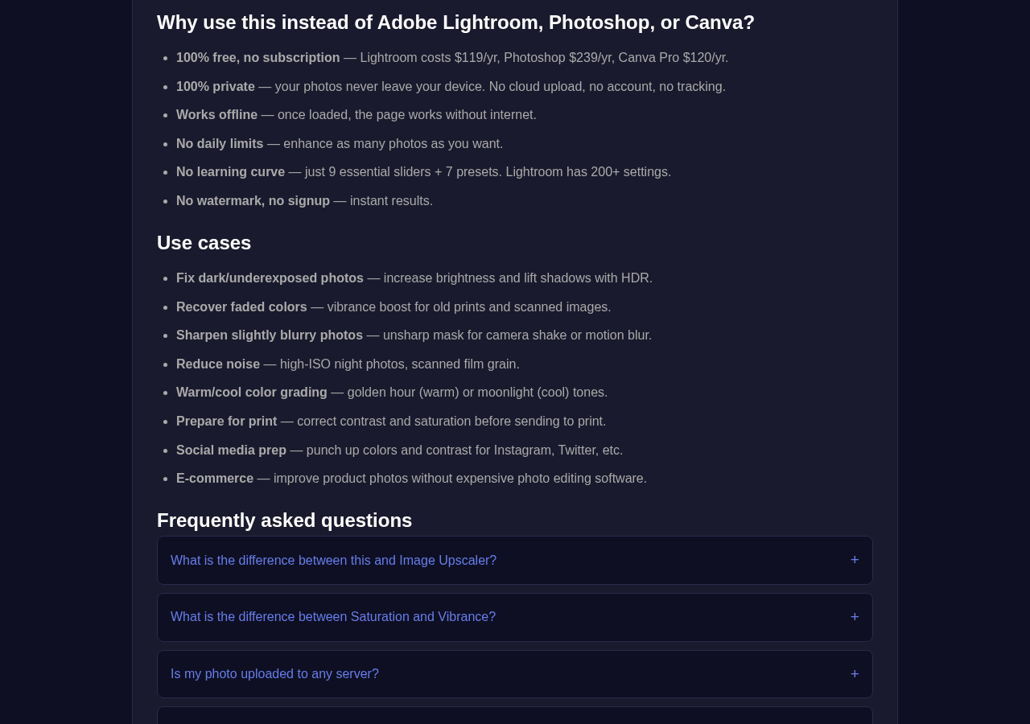The width and height of the screenshot is (1030, 724).
Task: Click the '100% private' bold text
Action: coord(216,87)
